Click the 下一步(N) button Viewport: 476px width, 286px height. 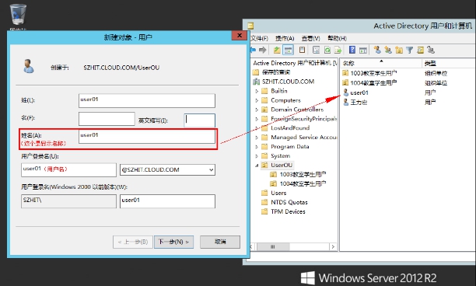[x=173, y=242]
